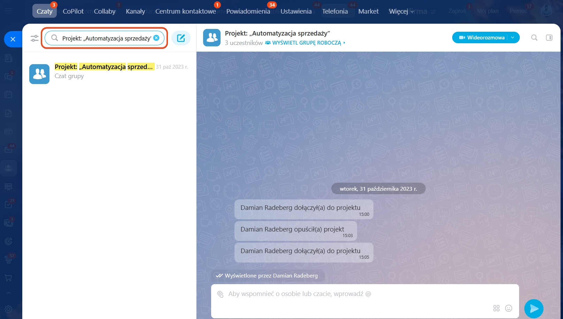
Task: Select the 15:00 dołączył(a) do projektu message
Action: coord(304,209)
